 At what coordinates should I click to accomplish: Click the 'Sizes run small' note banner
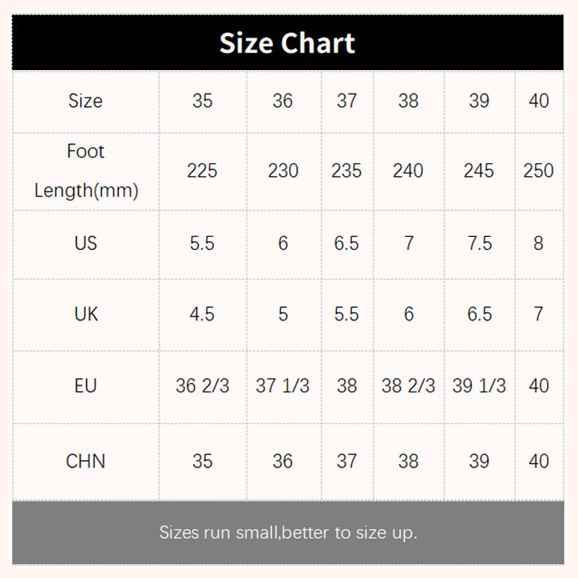point(288,533)
